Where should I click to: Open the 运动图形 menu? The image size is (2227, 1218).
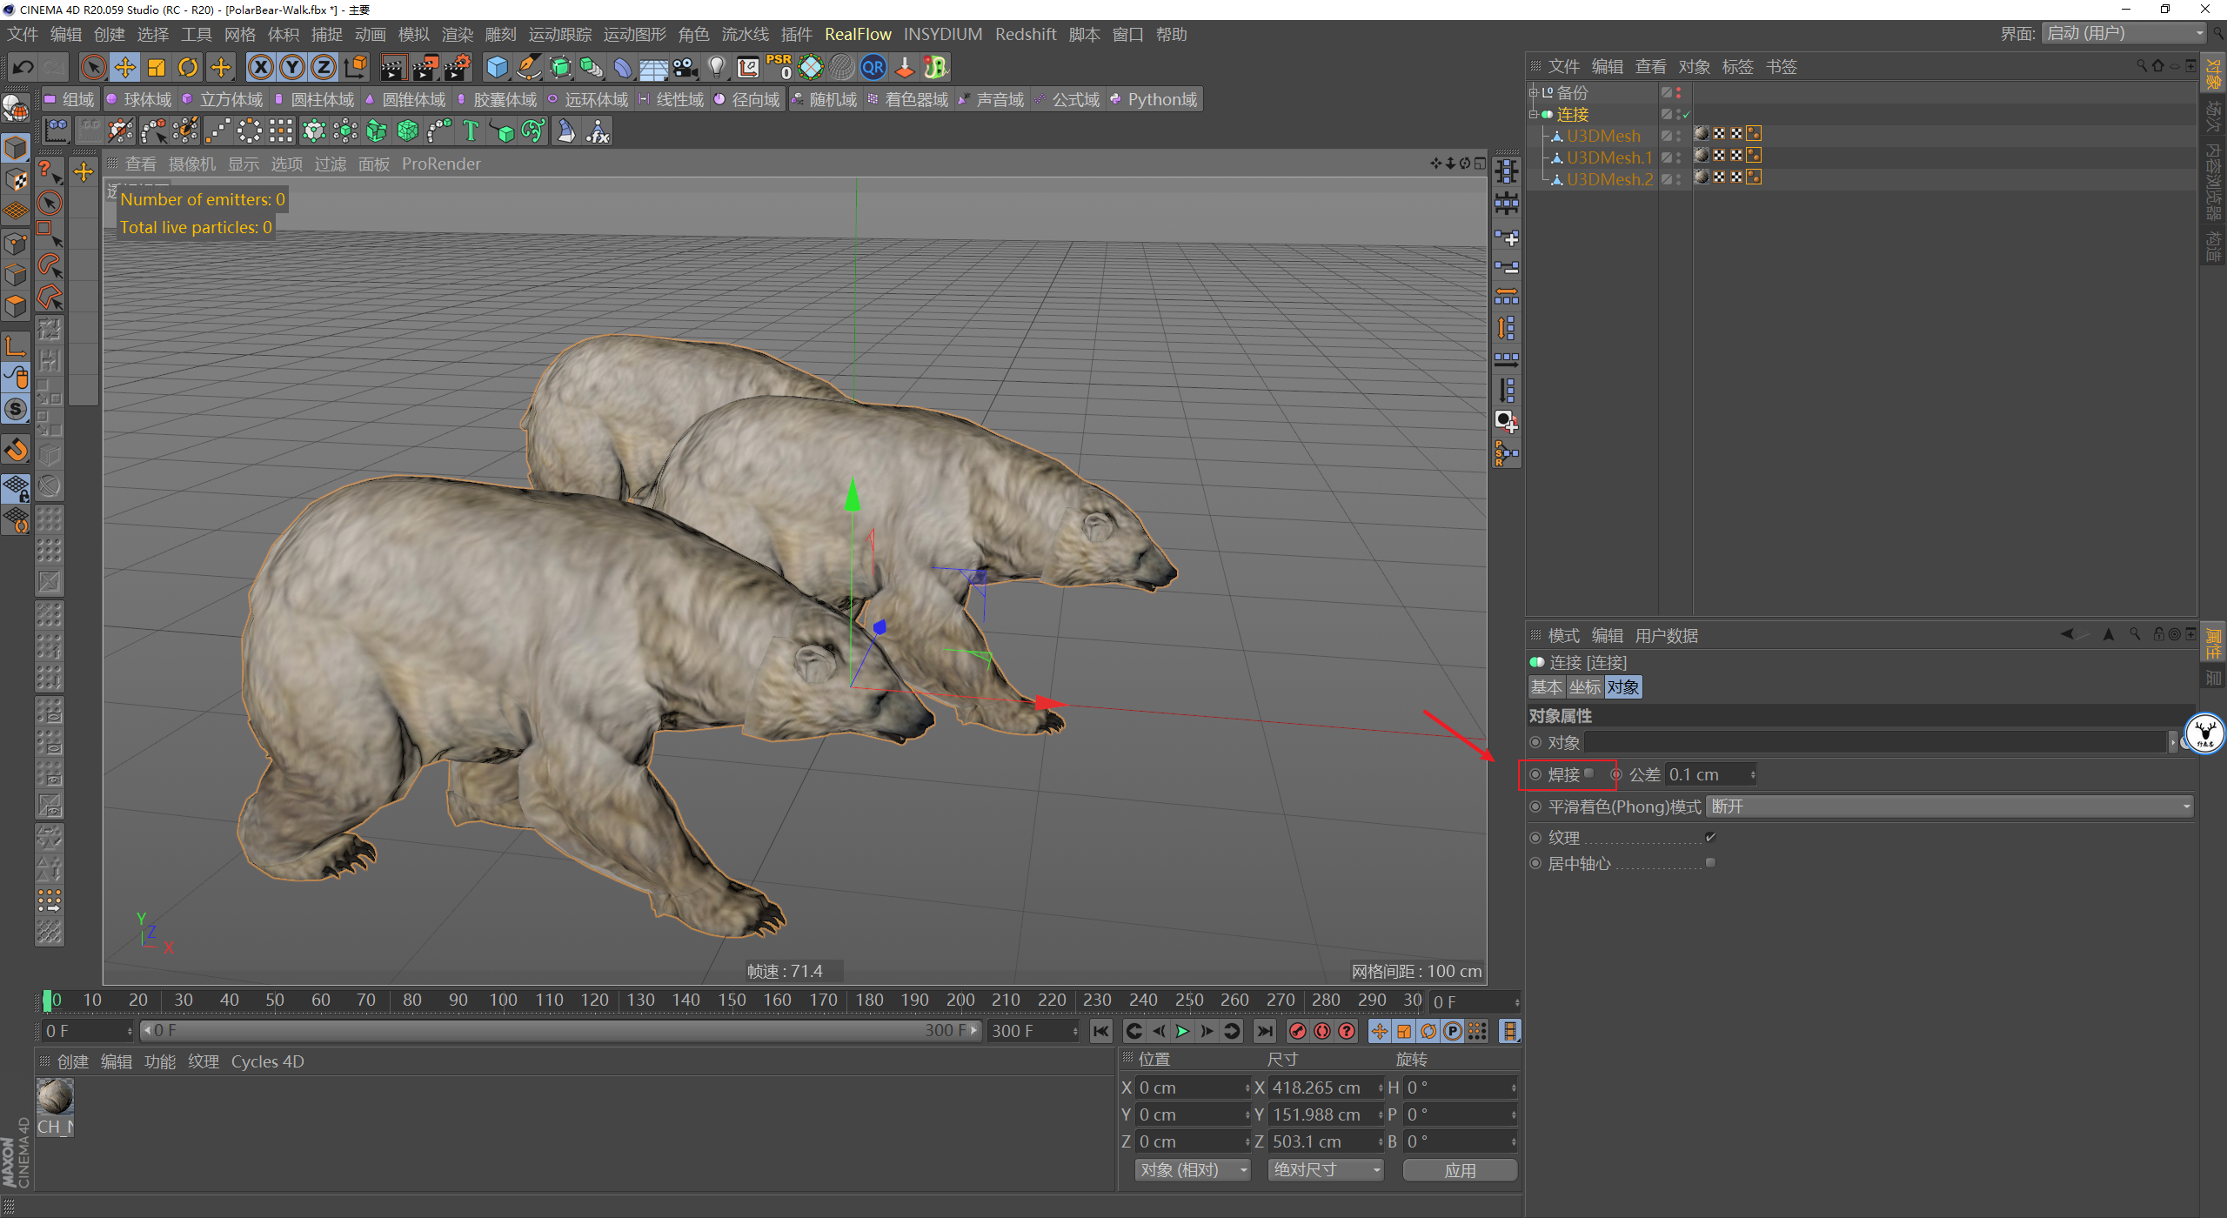[634, 34]
